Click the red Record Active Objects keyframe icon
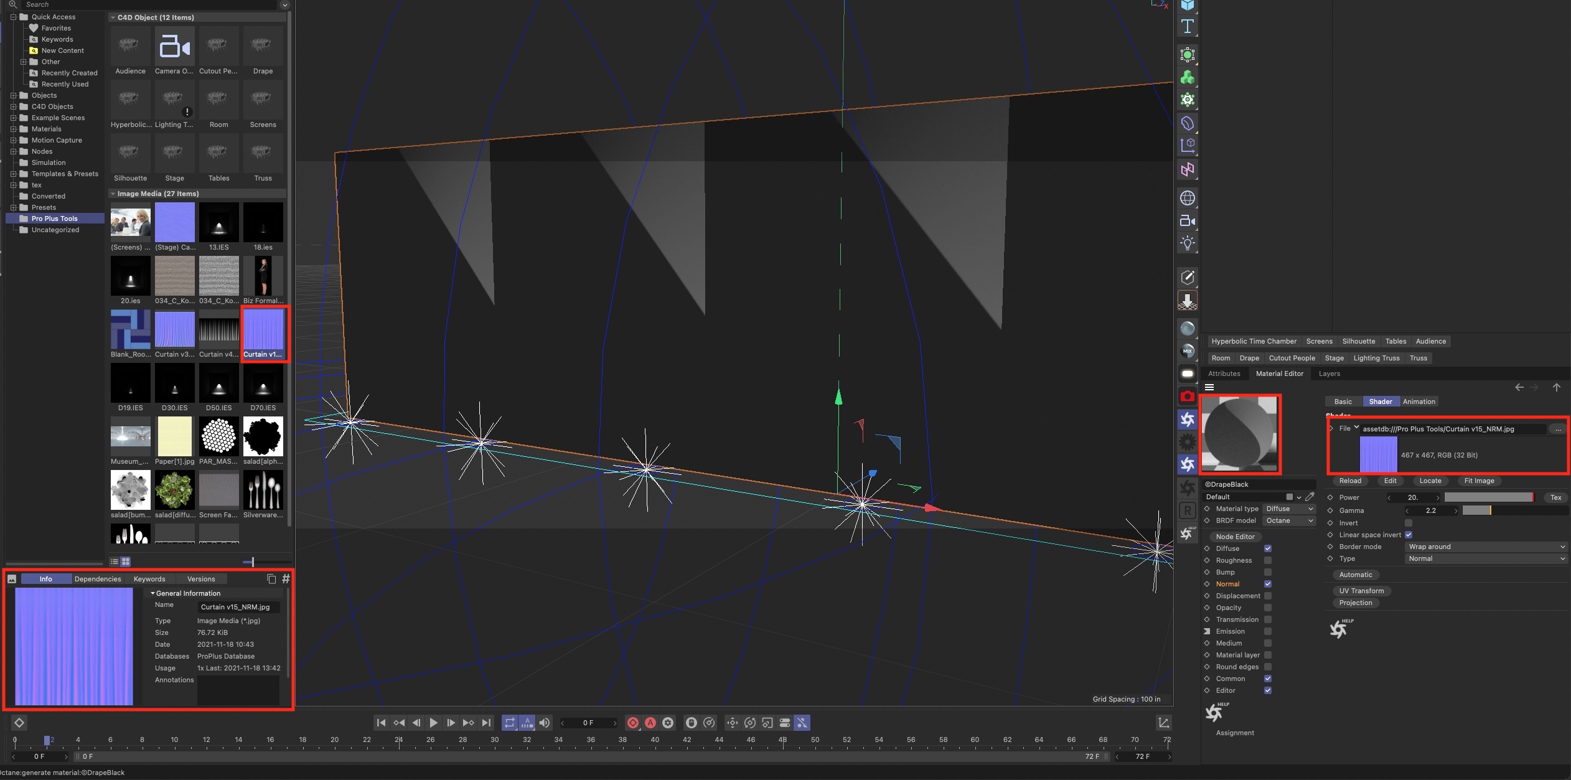This screenshot has width=1571, height=780. [x=633, y=723]
